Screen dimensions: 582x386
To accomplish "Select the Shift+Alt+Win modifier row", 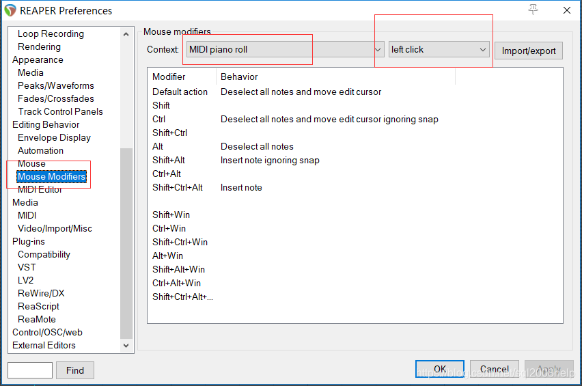I will point(355,269).
